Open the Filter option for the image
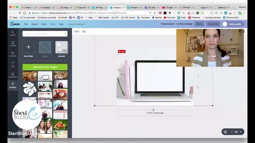 pos(77,32)
